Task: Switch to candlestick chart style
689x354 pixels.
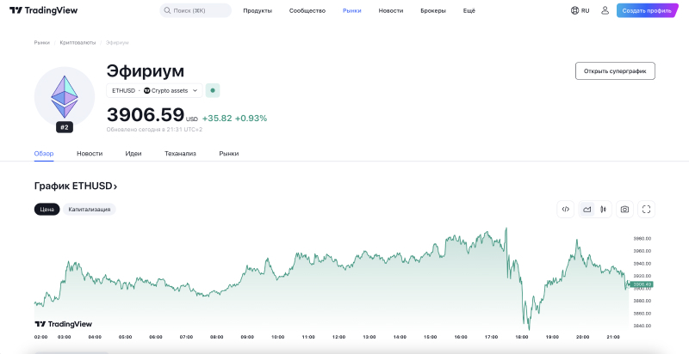Action: click(604, 210)
